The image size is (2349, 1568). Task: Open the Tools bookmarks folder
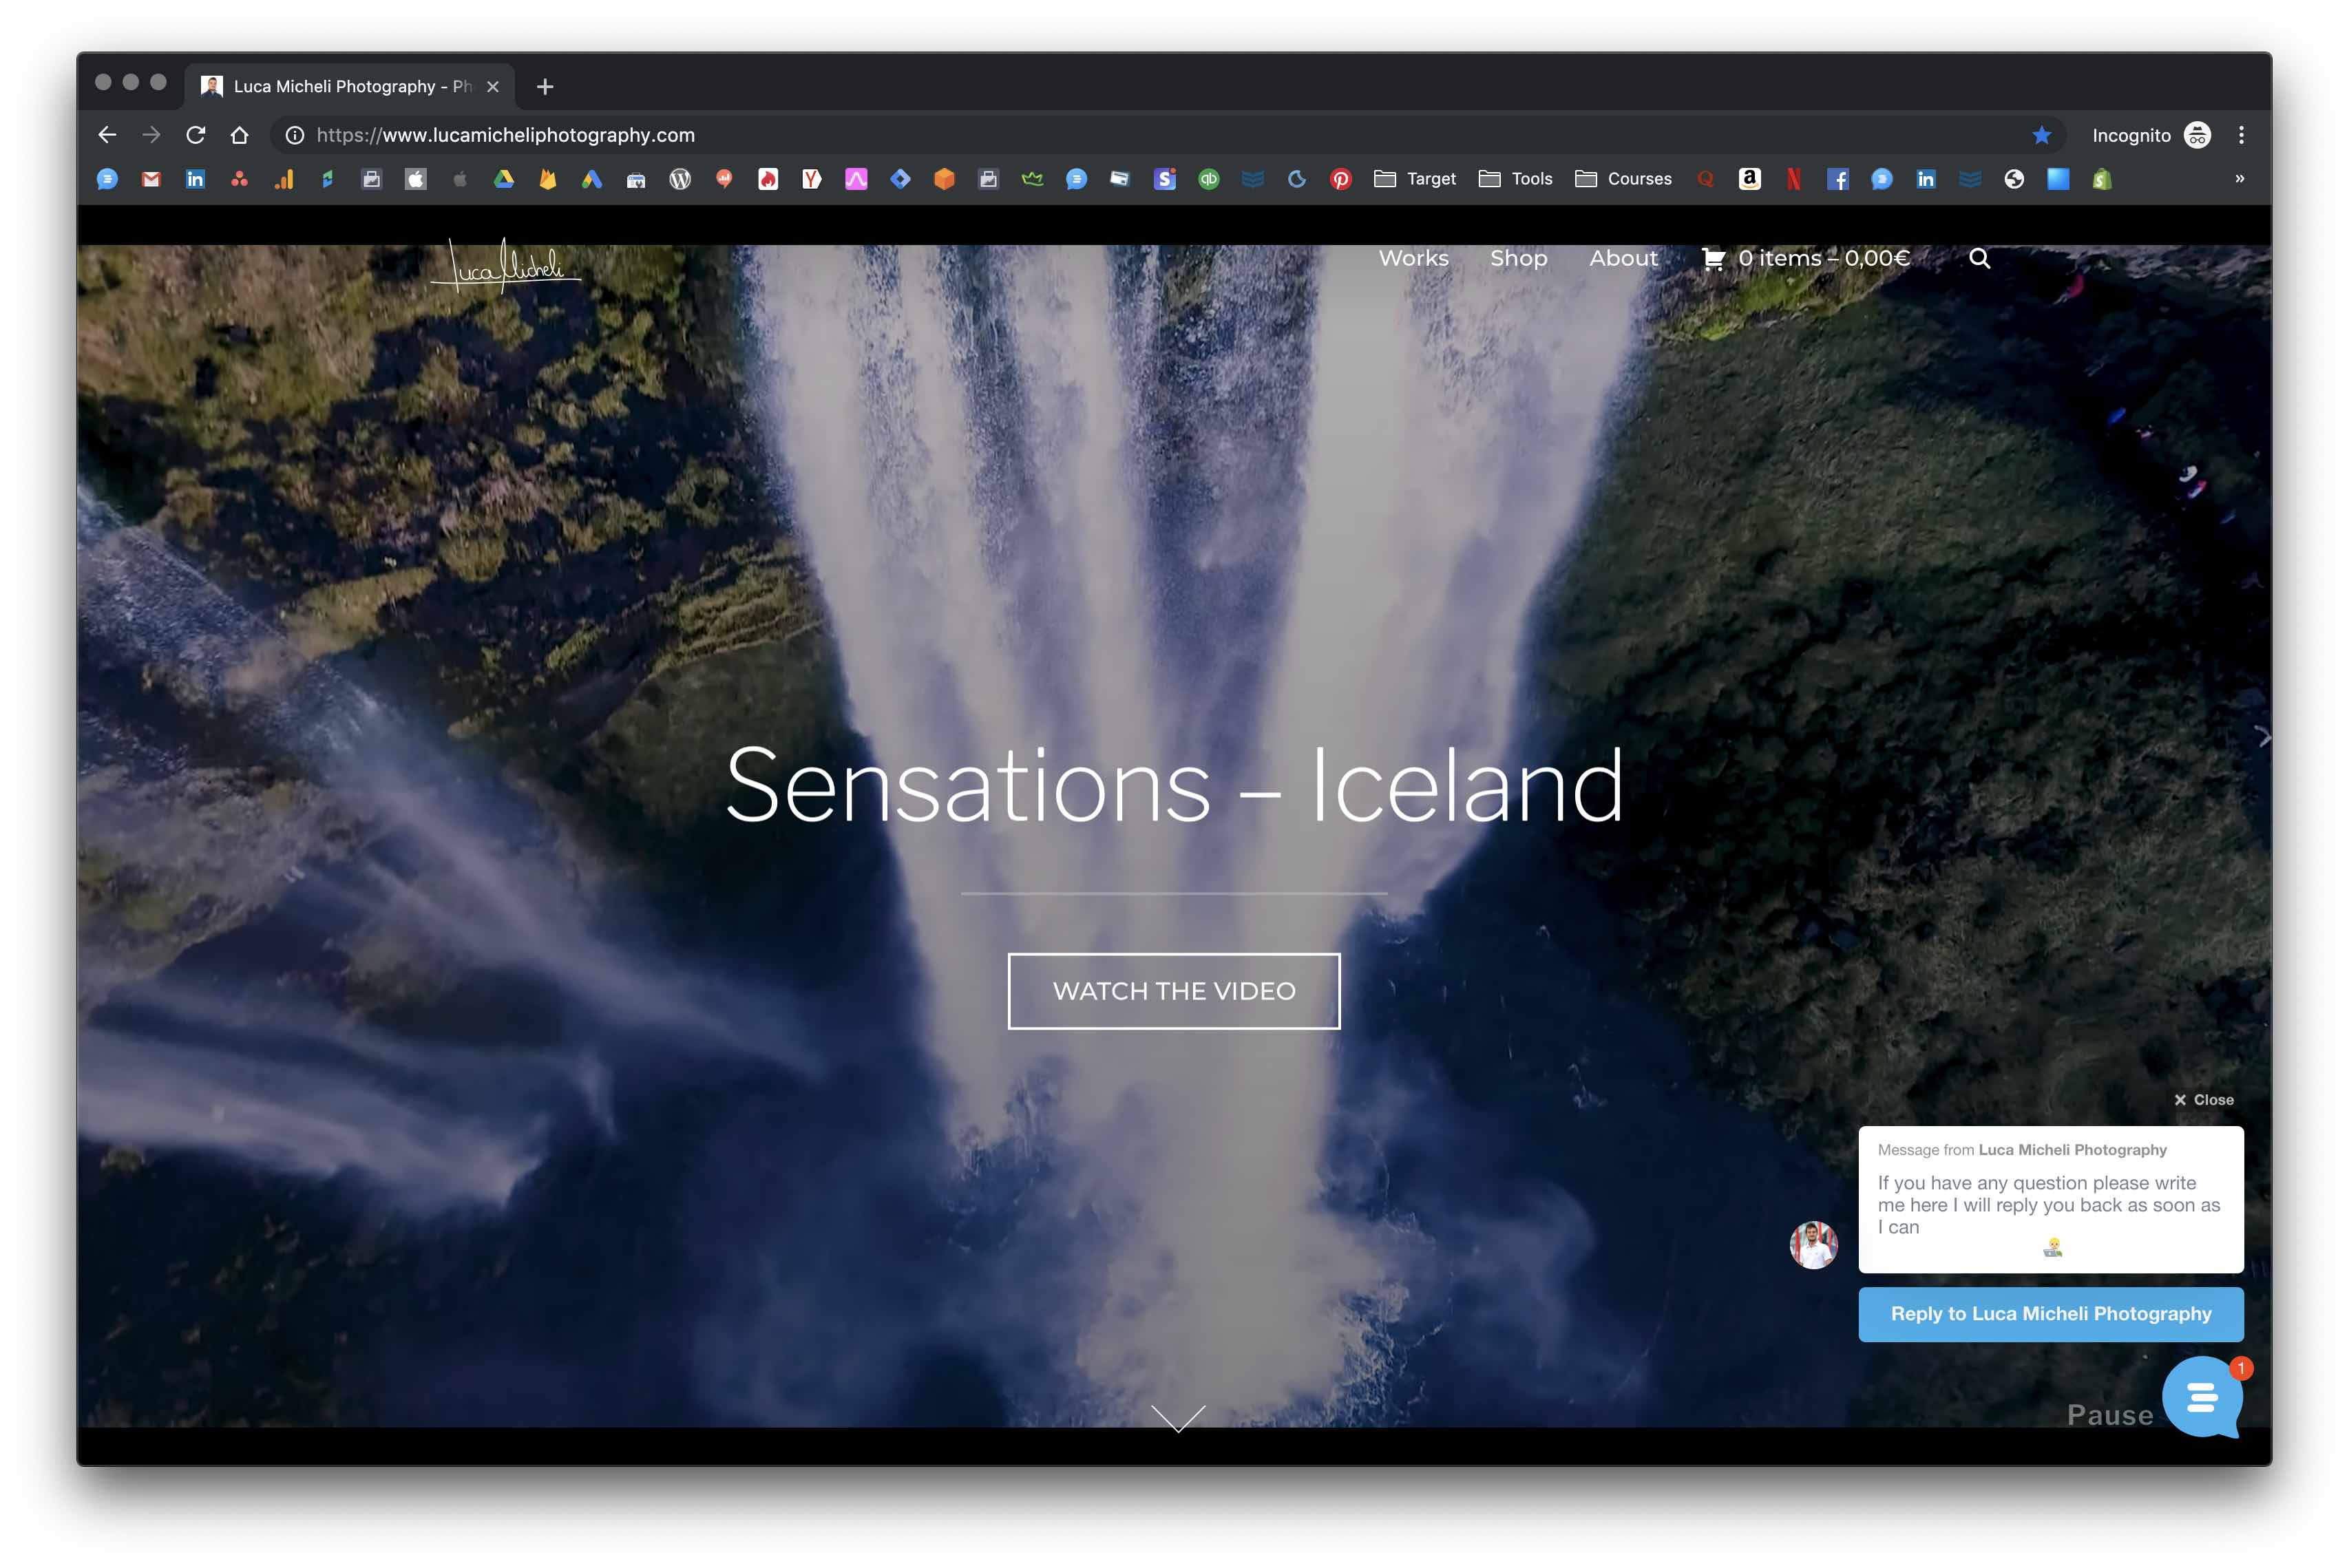(x=1516, y=179)
